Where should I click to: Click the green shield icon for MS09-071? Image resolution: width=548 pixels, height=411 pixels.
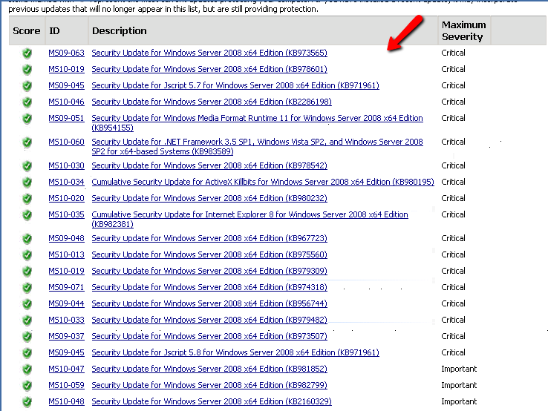click(27, 287)
